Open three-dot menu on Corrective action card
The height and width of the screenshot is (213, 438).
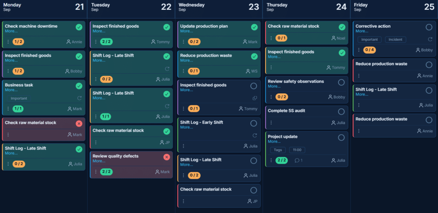click(x=359, y=50)
